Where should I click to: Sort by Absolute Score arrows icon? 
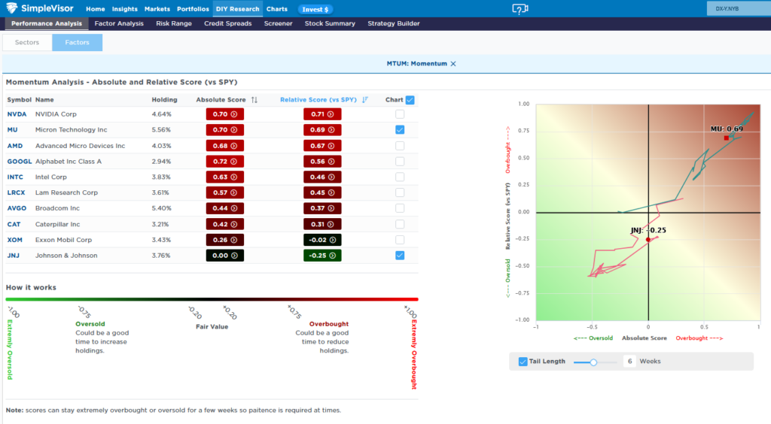coord(254,100)
